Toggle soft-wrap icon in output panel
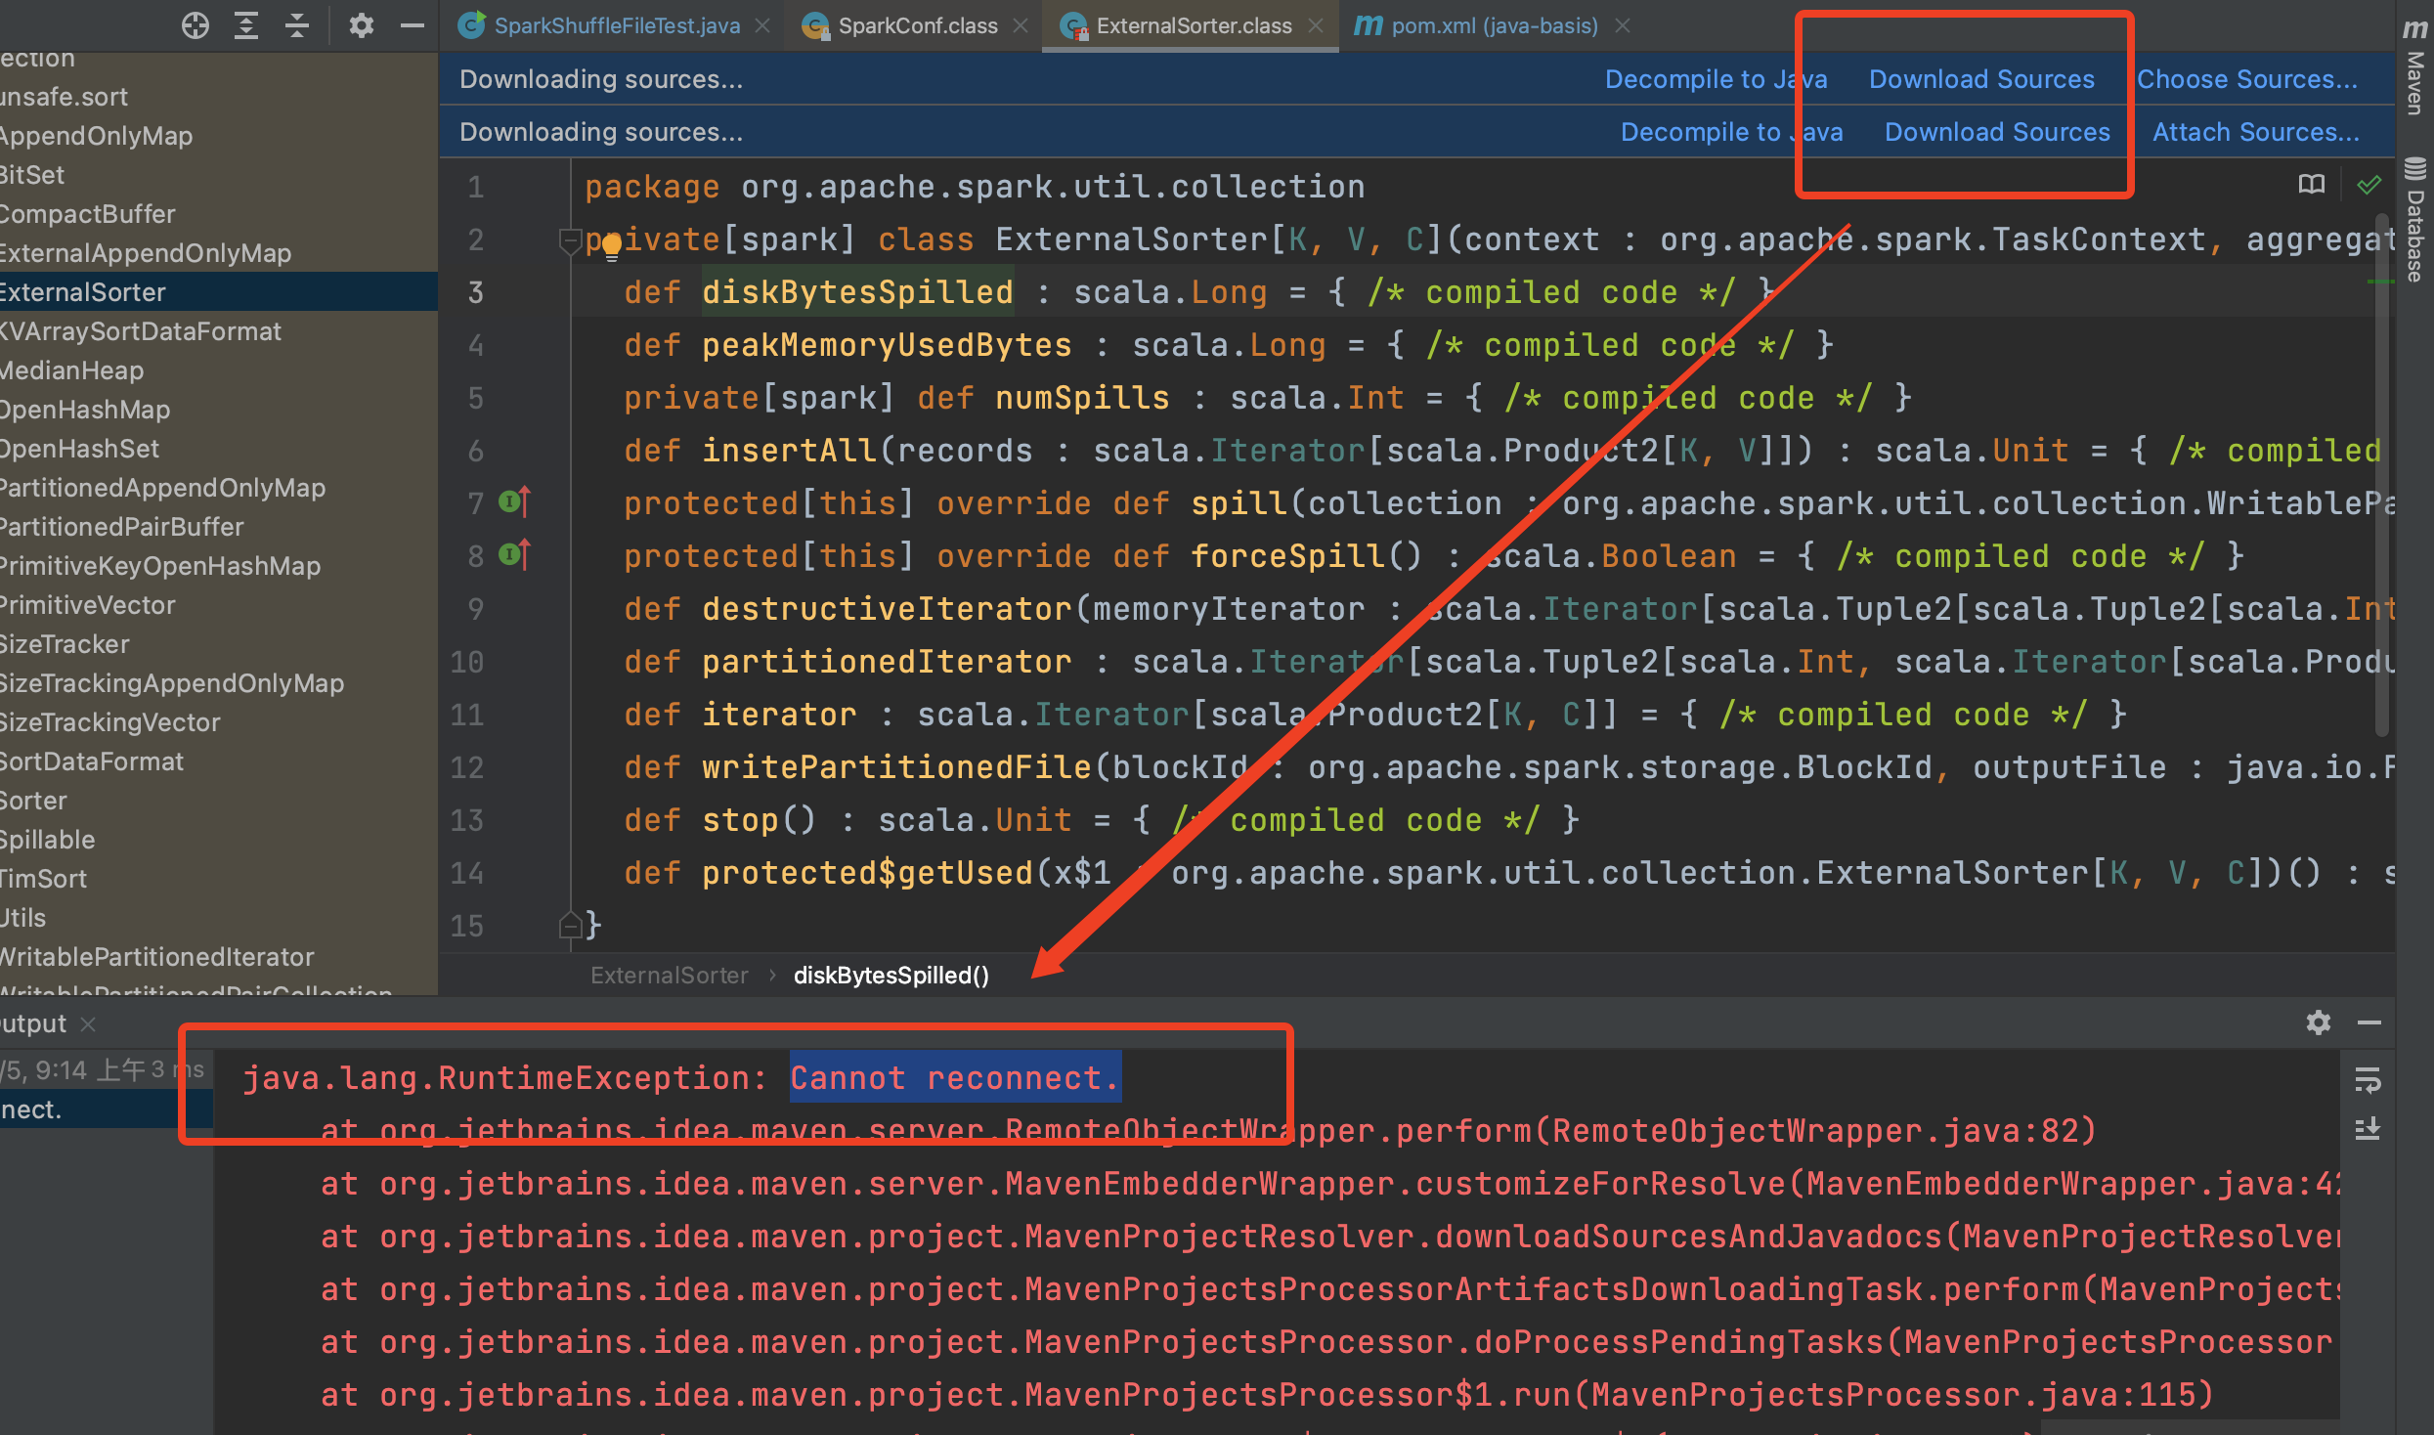The image size is (2434, 1435). (x=2368, y=1080)
